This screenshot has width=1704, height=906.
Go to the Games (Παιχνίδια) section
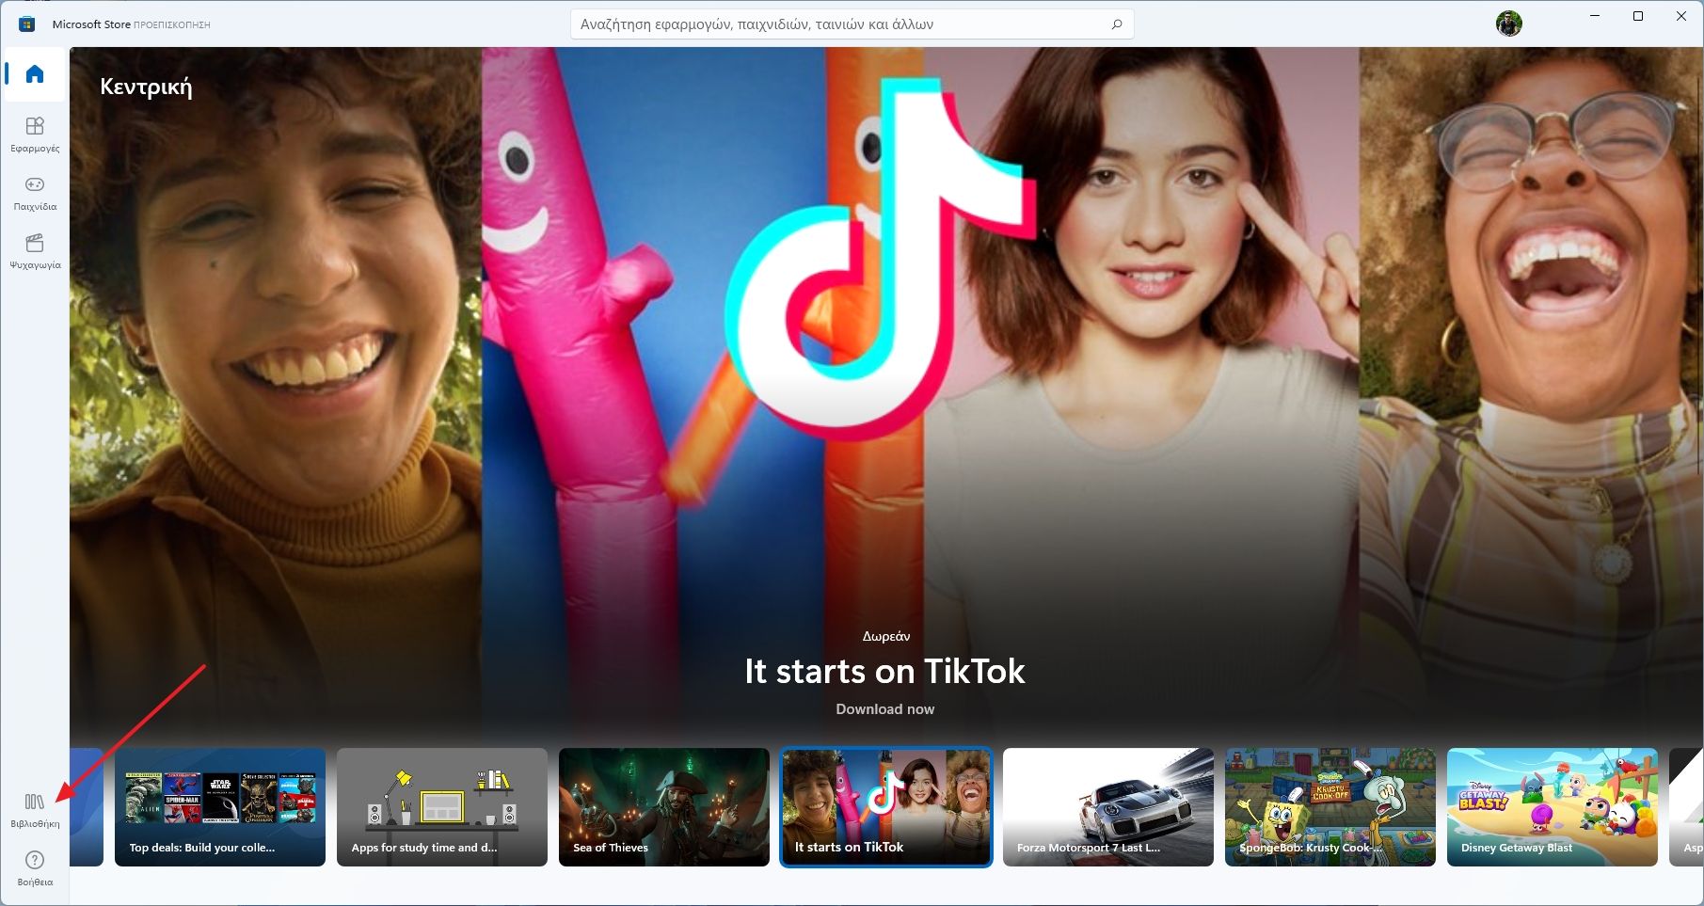pos(35,192)
